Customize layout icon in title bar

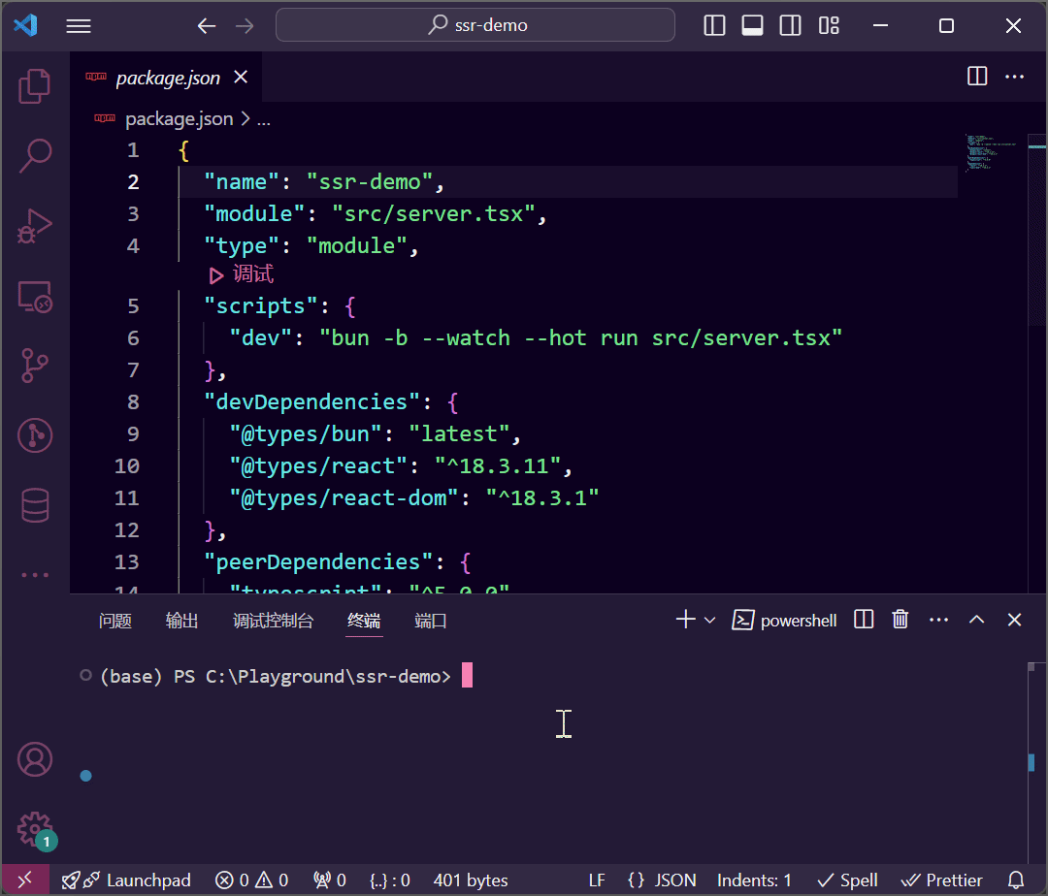[829, 26]
